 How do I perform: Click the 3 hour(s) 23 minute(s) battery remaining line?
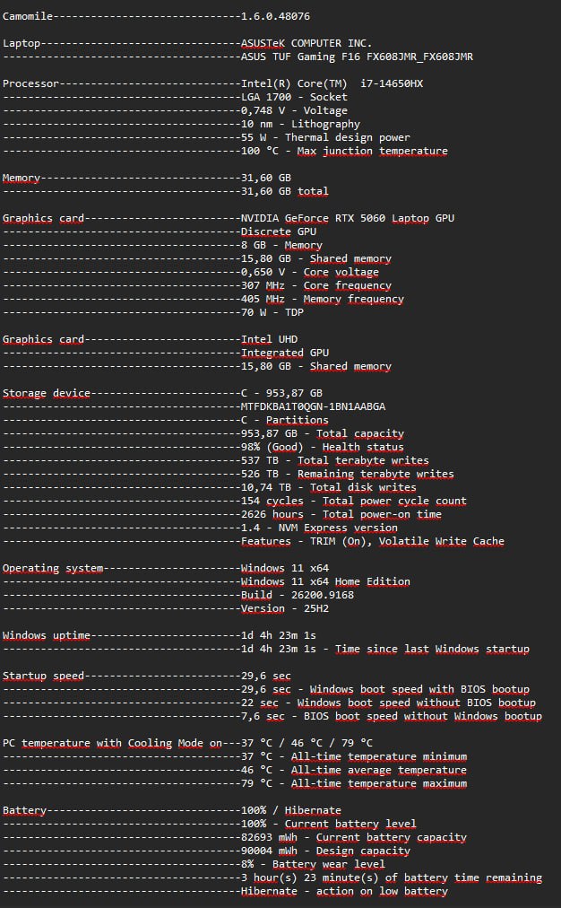point(392,877)
